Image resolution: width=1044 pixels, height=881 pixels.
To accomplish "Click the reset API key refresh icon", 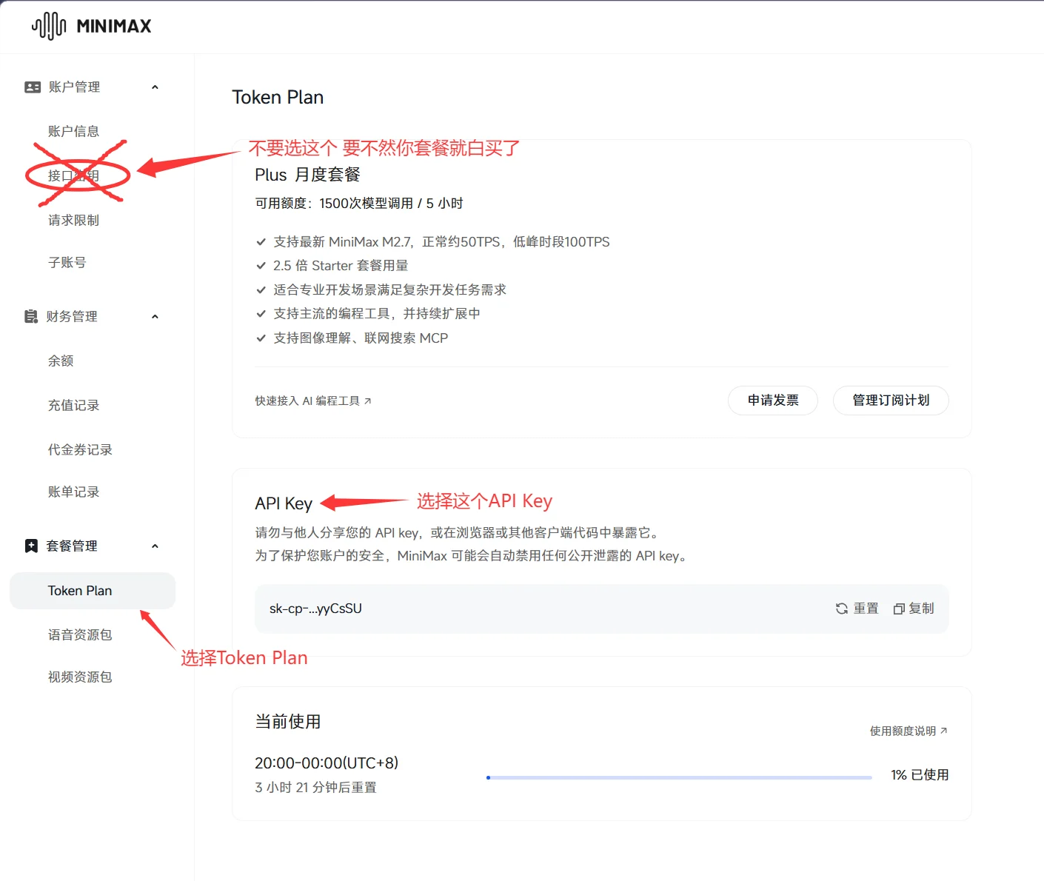I will [x=842, y=609].
